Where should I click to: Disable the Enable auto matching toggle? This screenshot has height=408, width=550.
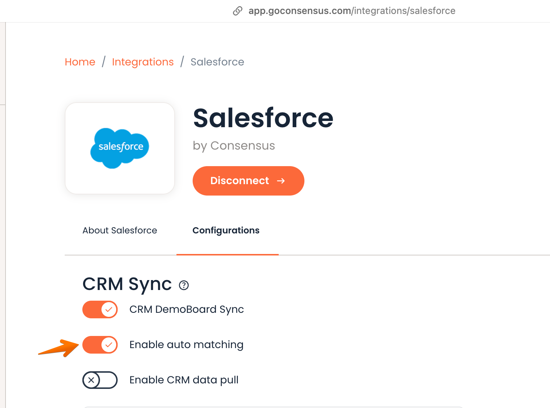100,345
